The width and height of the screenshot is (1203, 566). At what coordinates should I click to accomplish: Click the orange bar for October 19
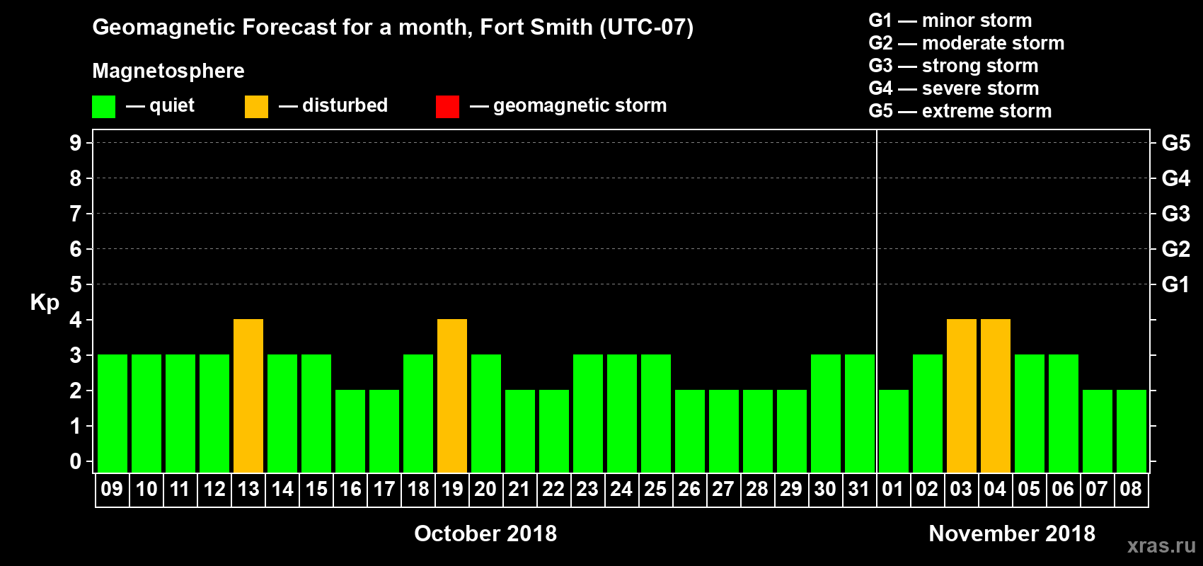pos(452,395)
